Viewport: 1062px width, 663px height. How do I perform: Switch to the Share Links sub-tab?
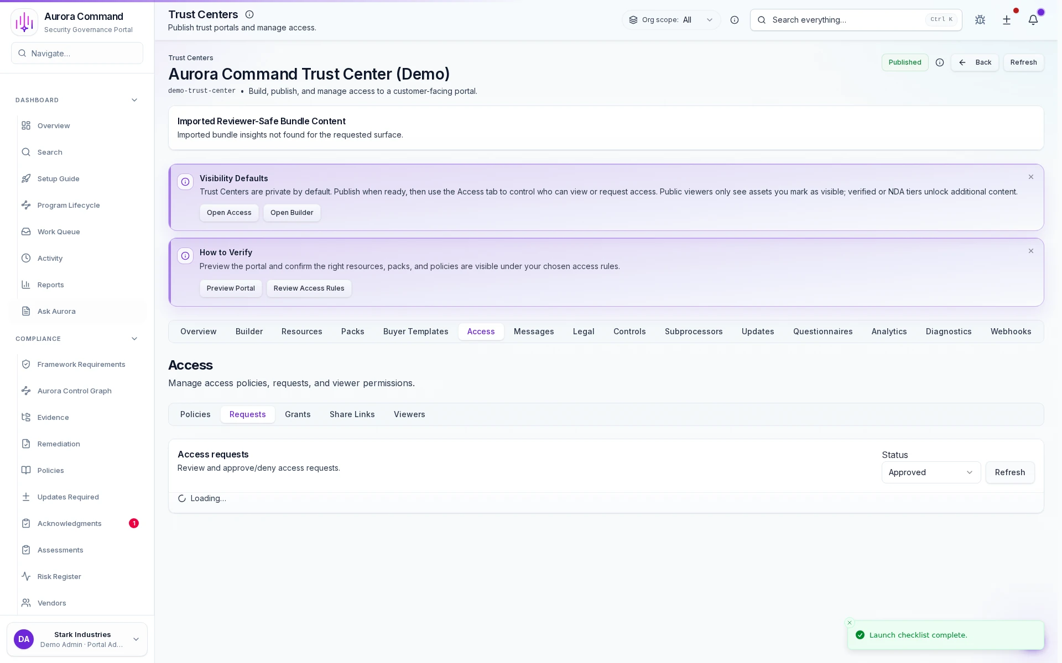click(x=352, y=414)
